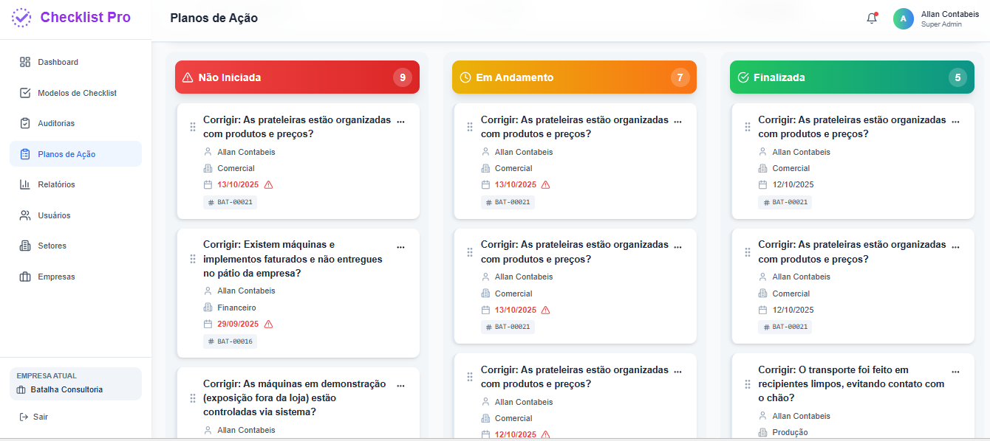Open '...' menu on 'O transporte foi feito' card
This screenshot has width=990, height=441.
(955, 372)
